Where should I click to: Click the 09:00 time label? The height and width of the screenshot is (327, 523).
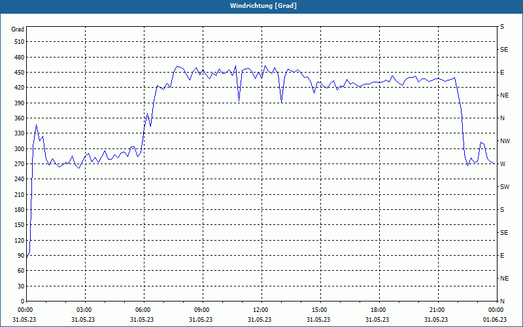(201, 310)
